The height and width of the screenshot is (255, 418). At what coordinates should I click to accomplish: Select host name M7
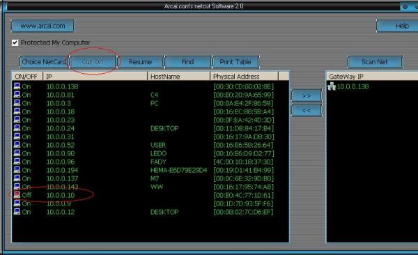(x=155, y=178)
